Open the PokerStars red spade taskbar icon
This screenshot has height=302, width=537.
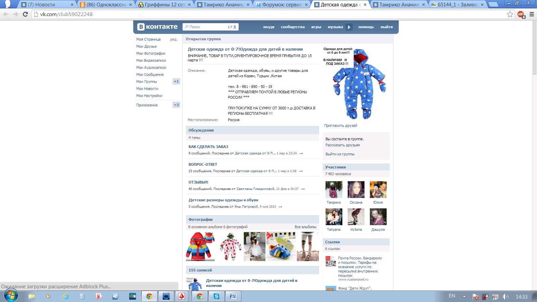tap(182, 296)
